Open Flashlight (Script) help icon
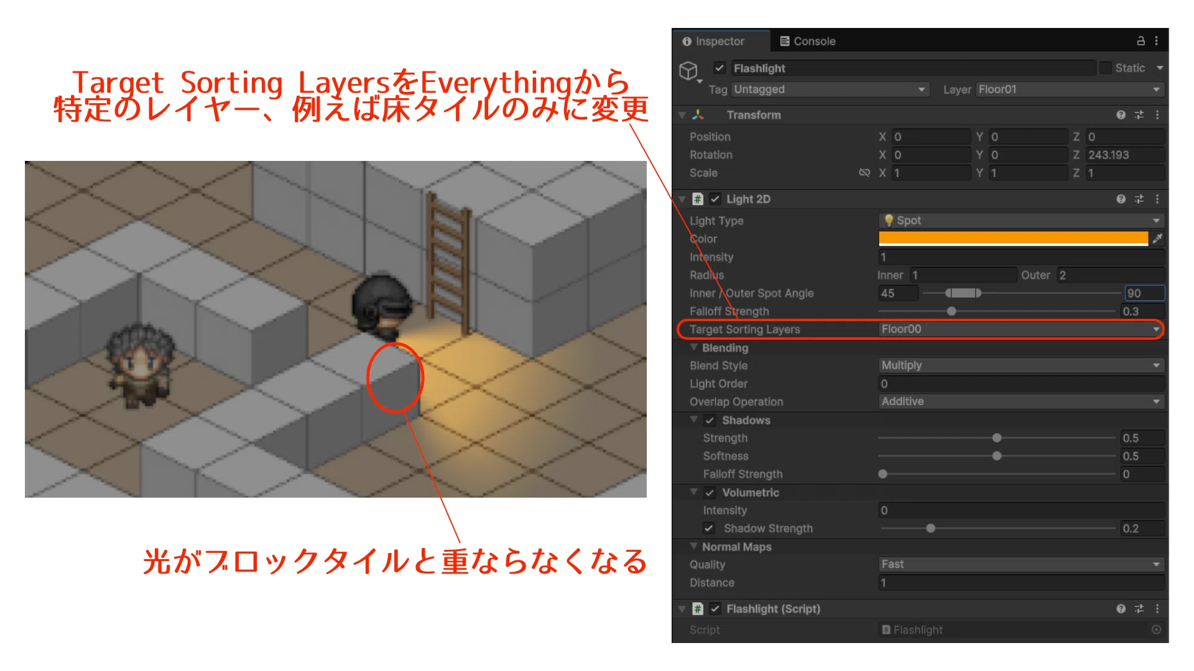Image resolution: width=1194 pixels, height=671 pixels. coord(1121,609)
